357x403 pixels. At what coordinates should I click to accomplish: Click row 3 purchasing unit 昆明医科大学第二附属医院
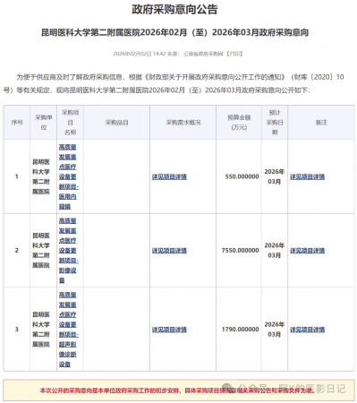pyautogui.click(x=41, y=330)
